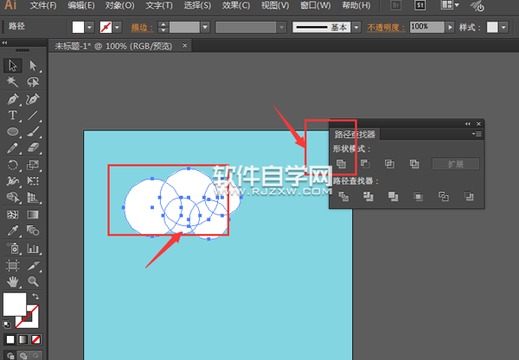Select the Slice tool
The width and height of the screenshot is (519, 360).
pos(33,265)
